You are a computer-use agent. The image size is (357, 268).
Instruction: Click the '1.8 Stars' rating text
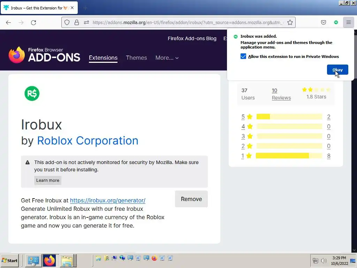click(316, 97)
